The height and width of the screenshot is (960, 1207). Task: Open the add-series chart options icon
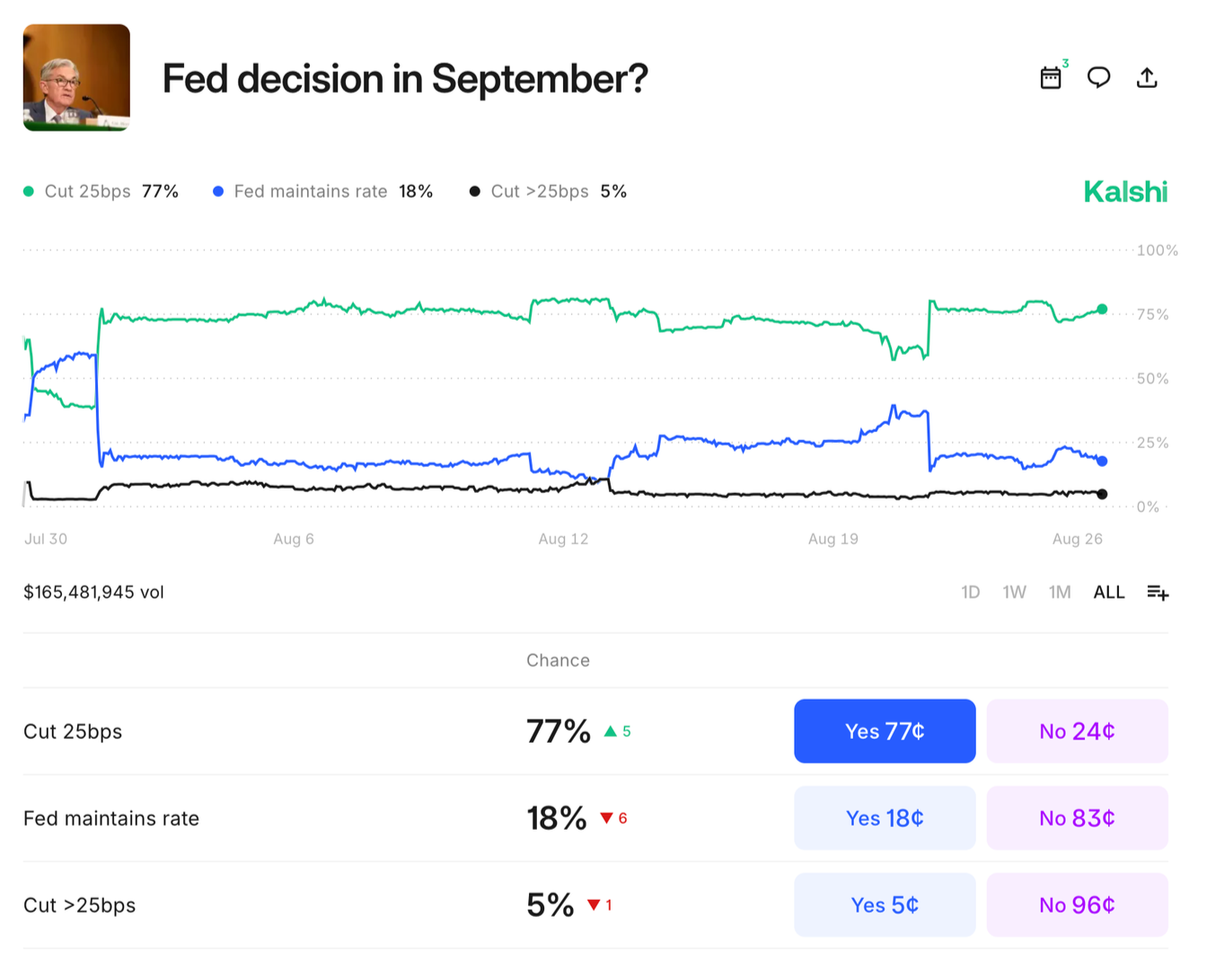[1158, 593]
